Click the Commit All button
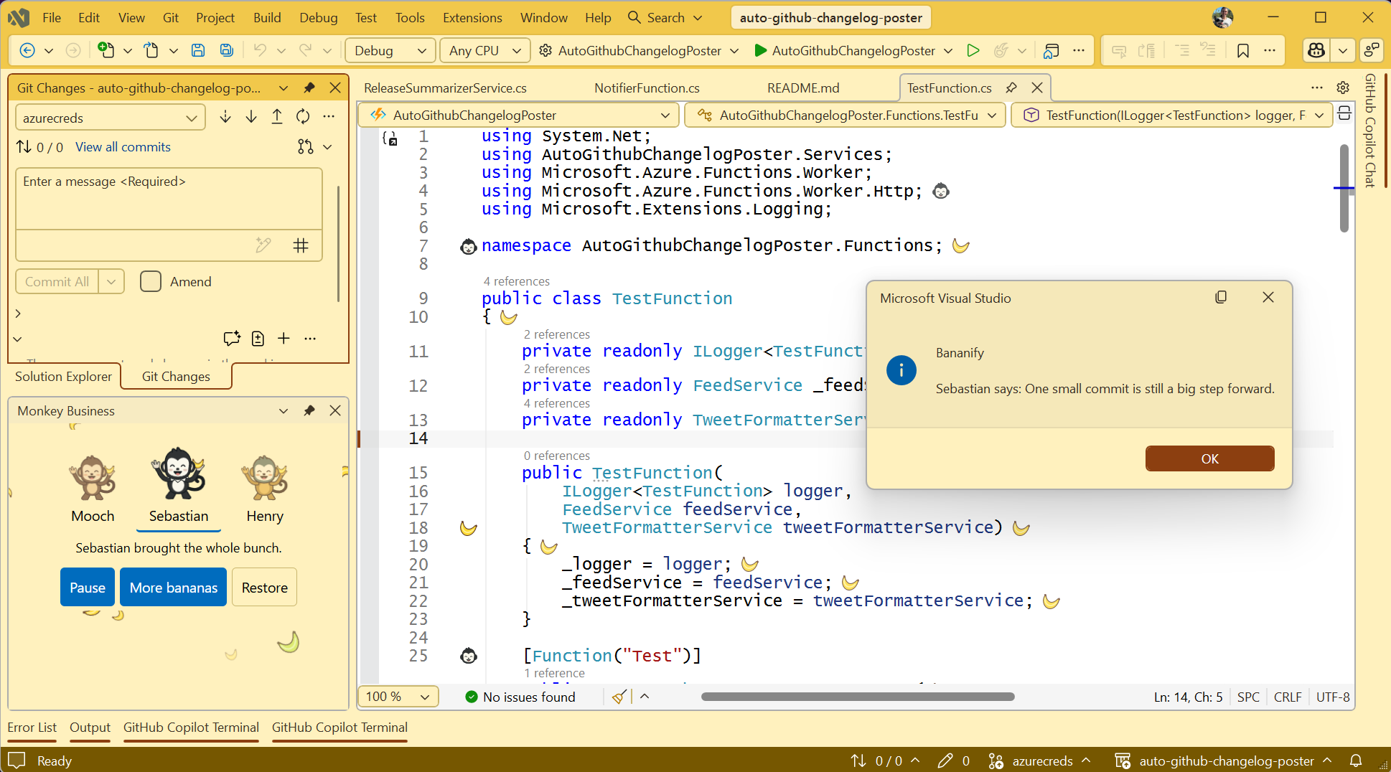The height and width of the screenshot is (772, 1391). 57,281
